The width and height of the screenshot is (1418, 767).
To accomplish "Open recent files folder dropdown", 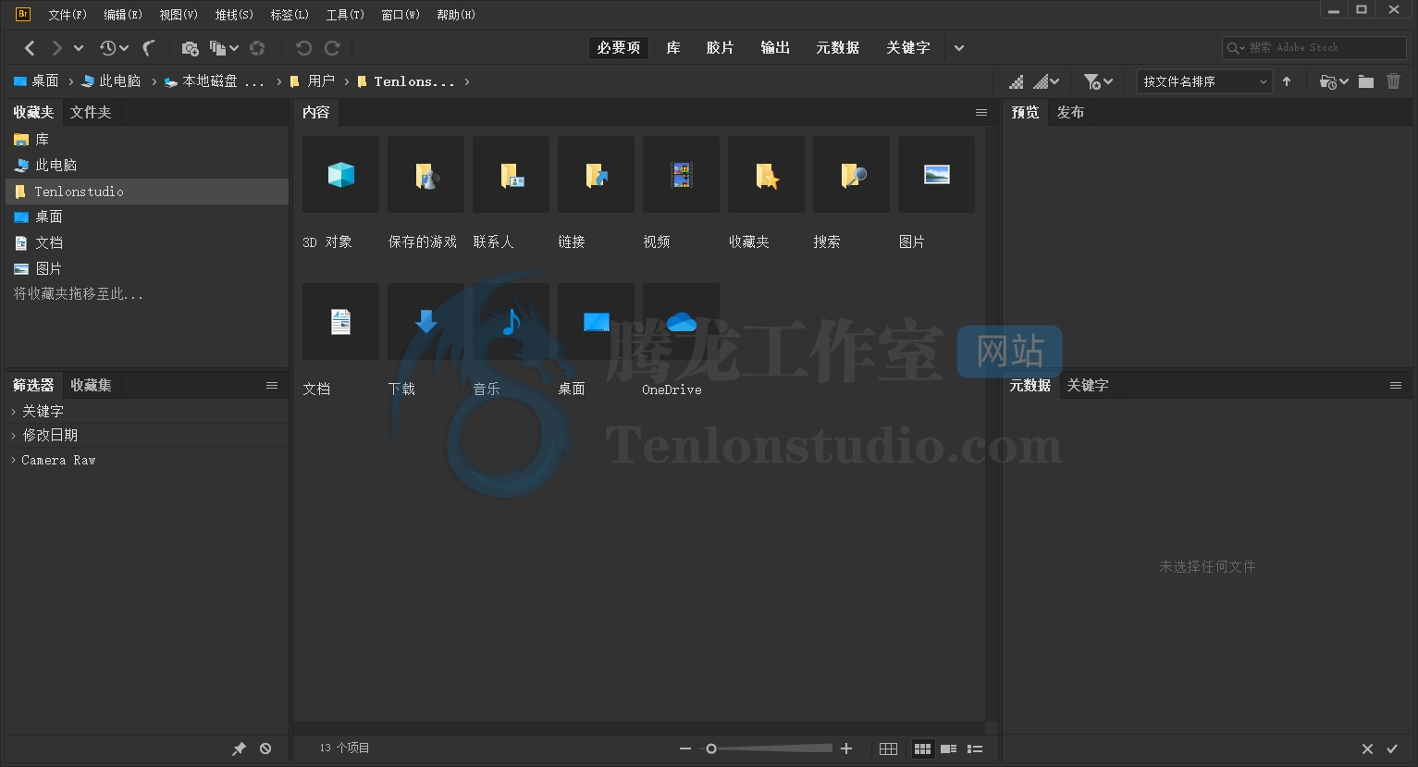I will tap(1334, 81).
